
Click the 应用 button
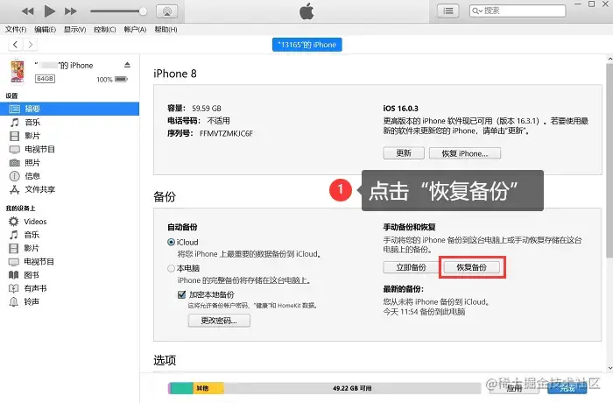(514, 388)
